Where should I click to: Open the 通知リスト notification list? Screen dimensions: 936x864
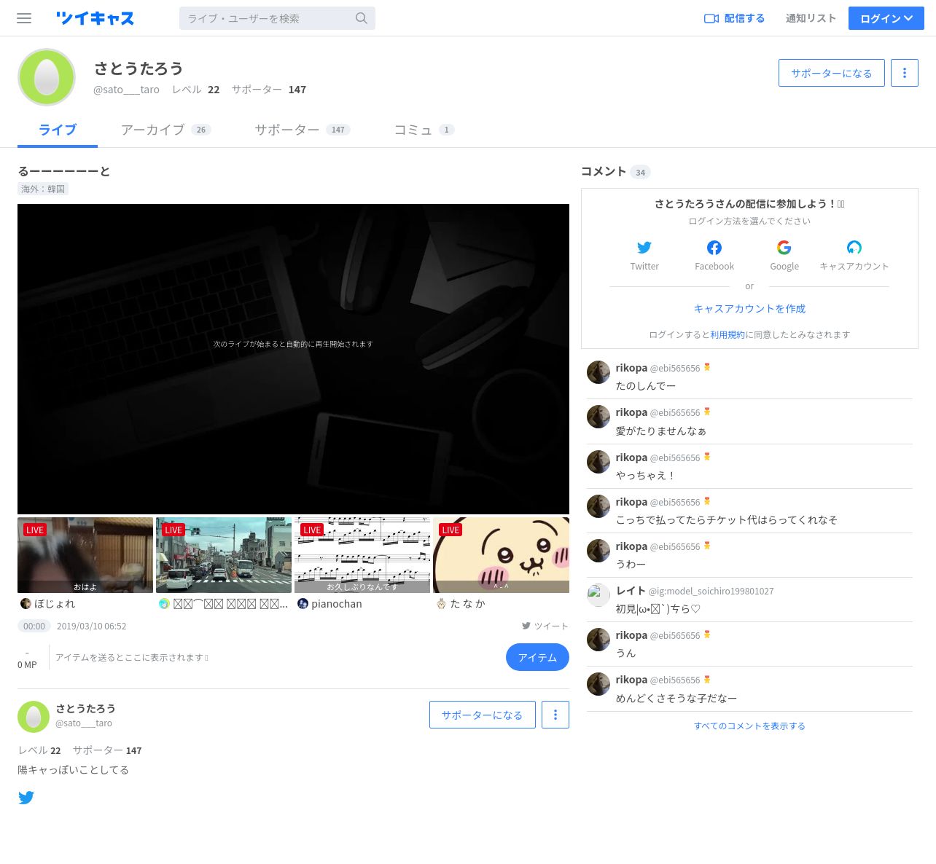[x=811, y=18]
